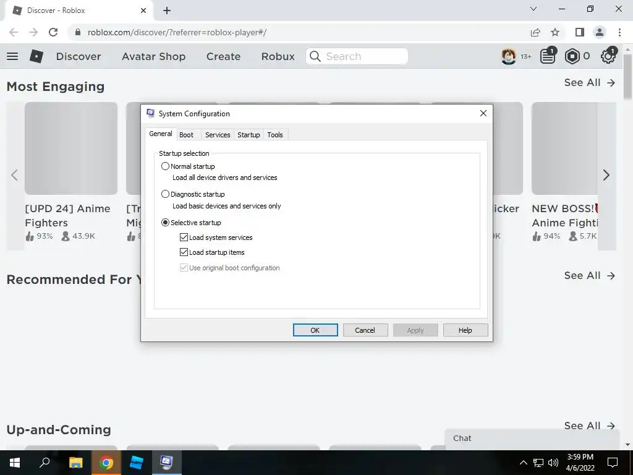The image size is (633, 475).
Task: Go forward in the browser
Action: pos(33,32)
